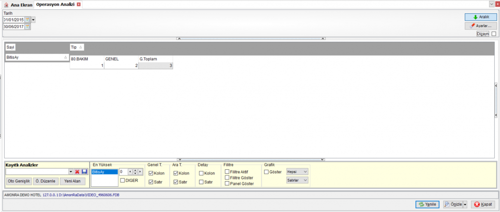This screenshot has width=500, height=212.
Task: Enable the Grafik Göster checkbox
Action: click(267, 172)
